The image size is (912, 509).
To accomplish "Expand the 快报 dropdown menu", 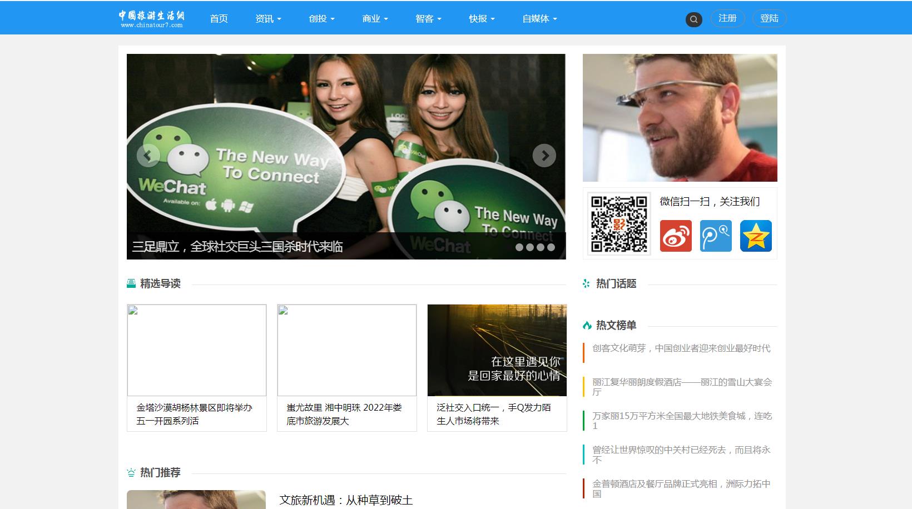I will click(482, 19).
